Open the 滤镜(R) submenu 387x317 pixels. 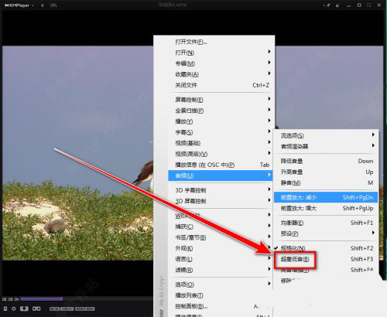tap(221, 270)
